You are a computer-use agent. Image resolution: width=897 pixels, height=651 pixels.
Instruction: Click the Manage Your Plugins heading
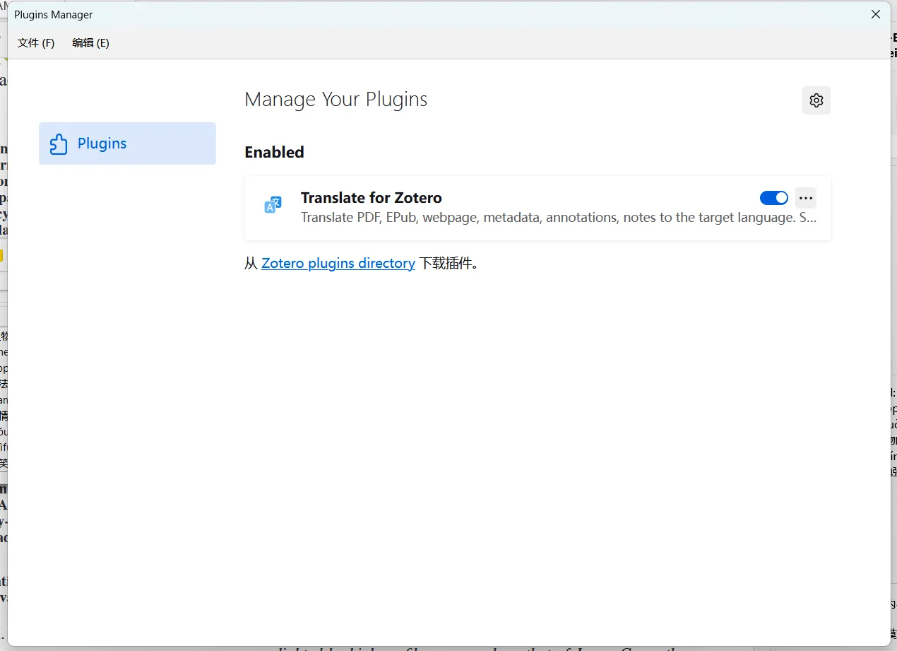pos(335,100)
